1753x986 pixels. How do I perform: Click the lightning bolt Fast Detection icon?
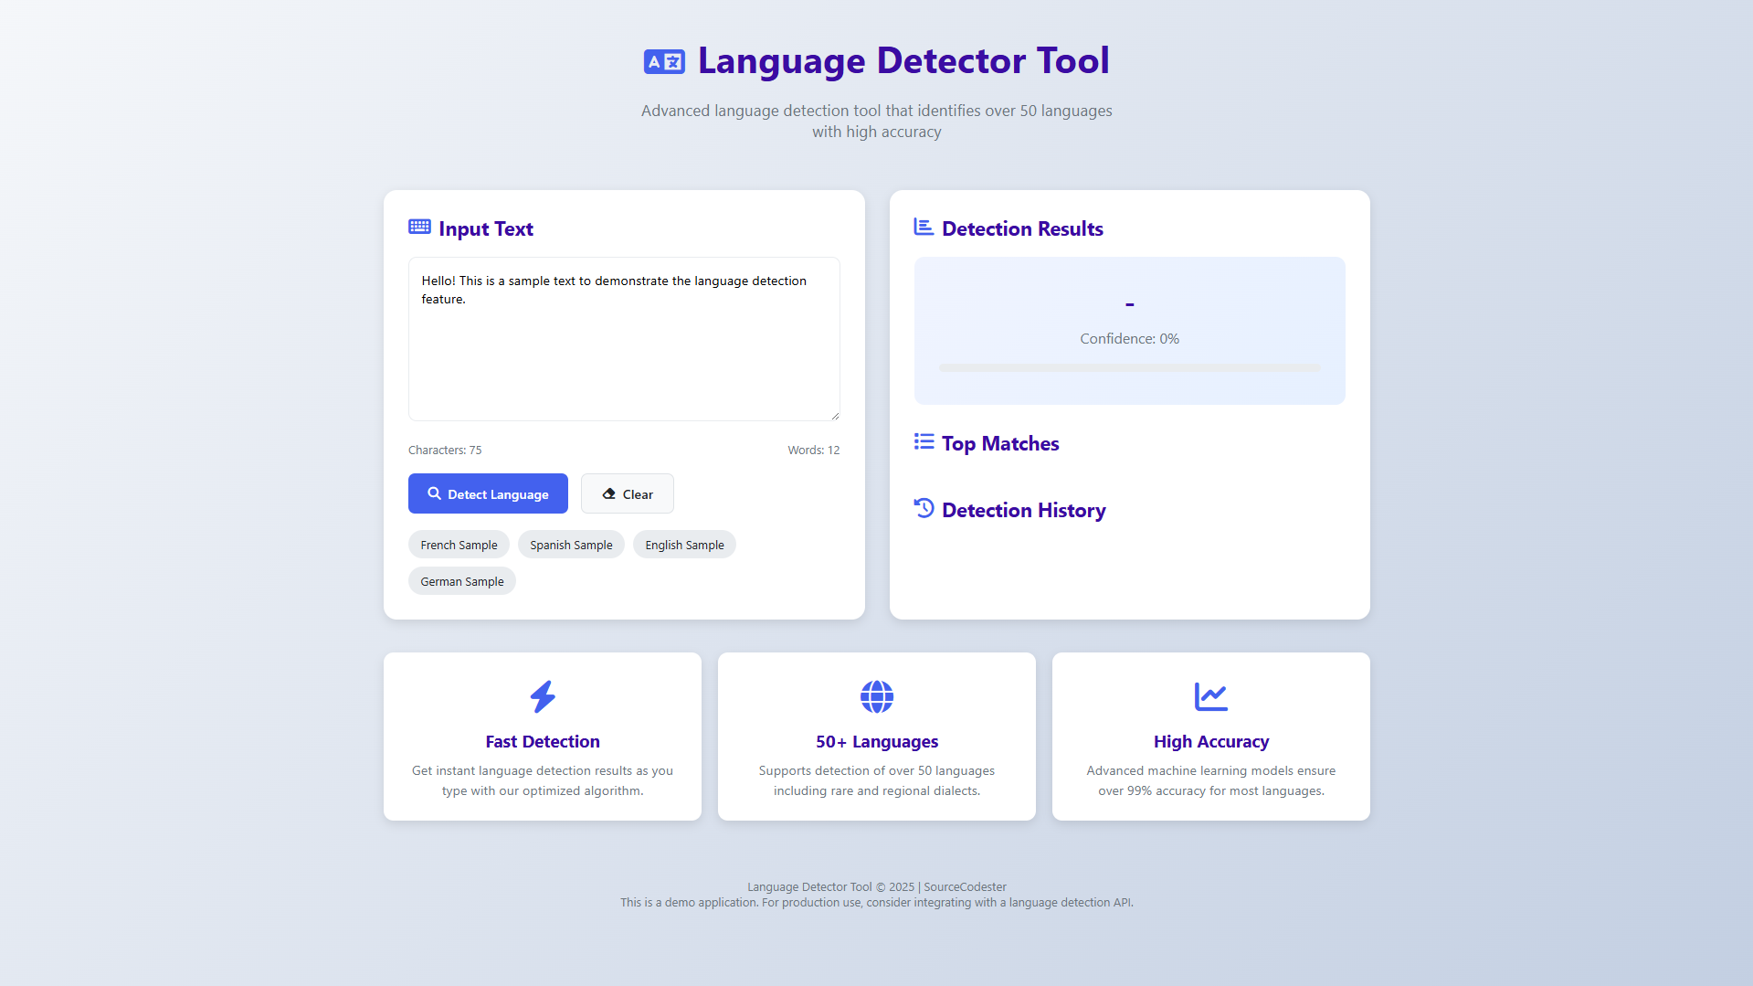(543, 696)
